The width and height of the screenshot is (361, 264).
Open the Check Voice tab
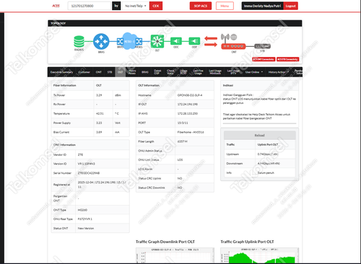click(170, 72)
